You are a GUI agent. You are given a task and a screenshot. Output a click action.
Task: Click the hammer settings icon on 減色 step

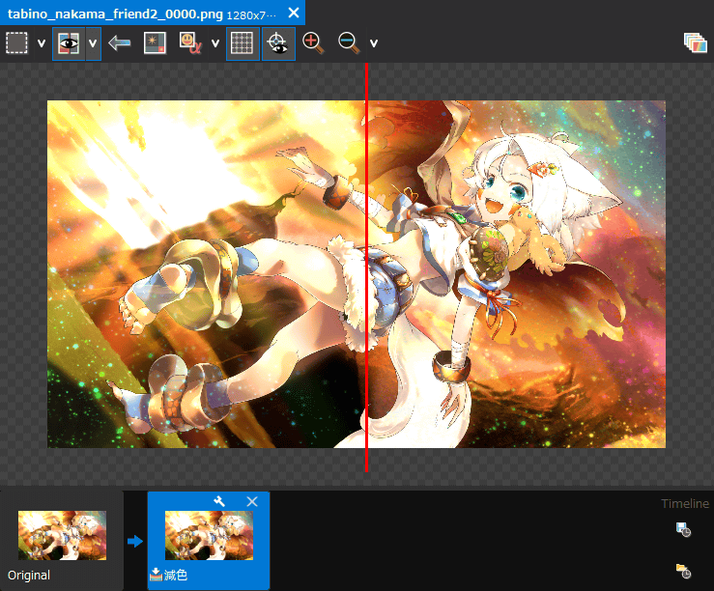click(219, 501)
